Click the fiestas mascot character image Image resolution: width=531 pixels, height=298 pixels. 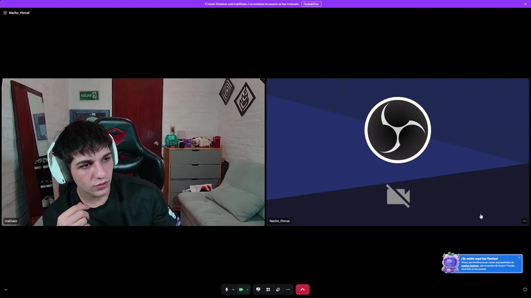click(451, 263)
